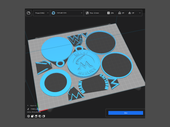Switch to the right side view cube icon
170x127 pixels.
(44, 116)
